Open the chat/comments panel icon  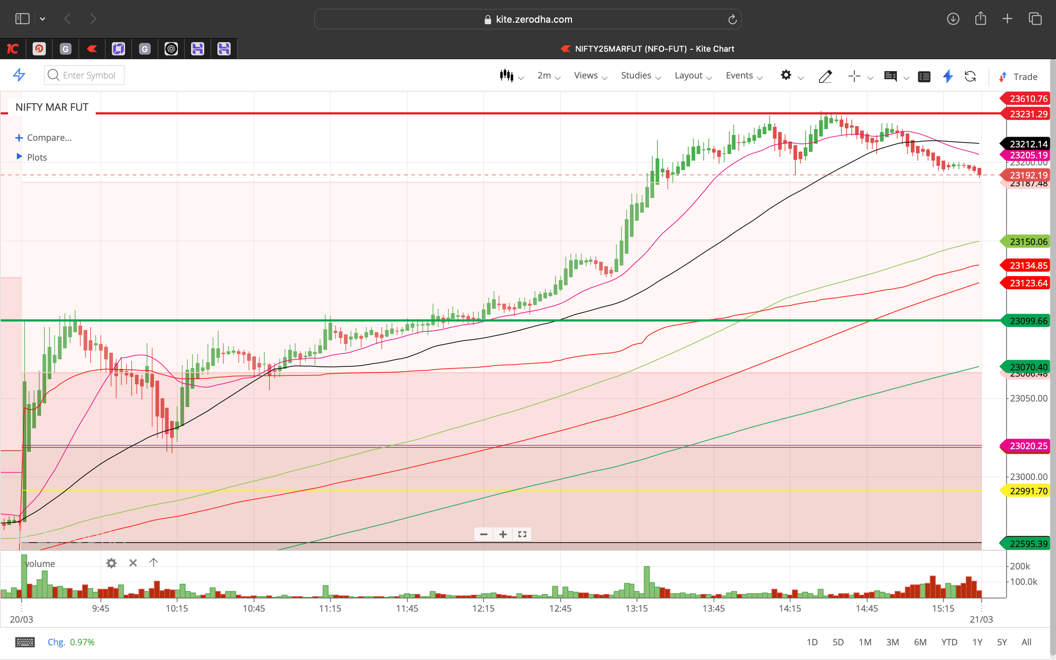(891, 76)
